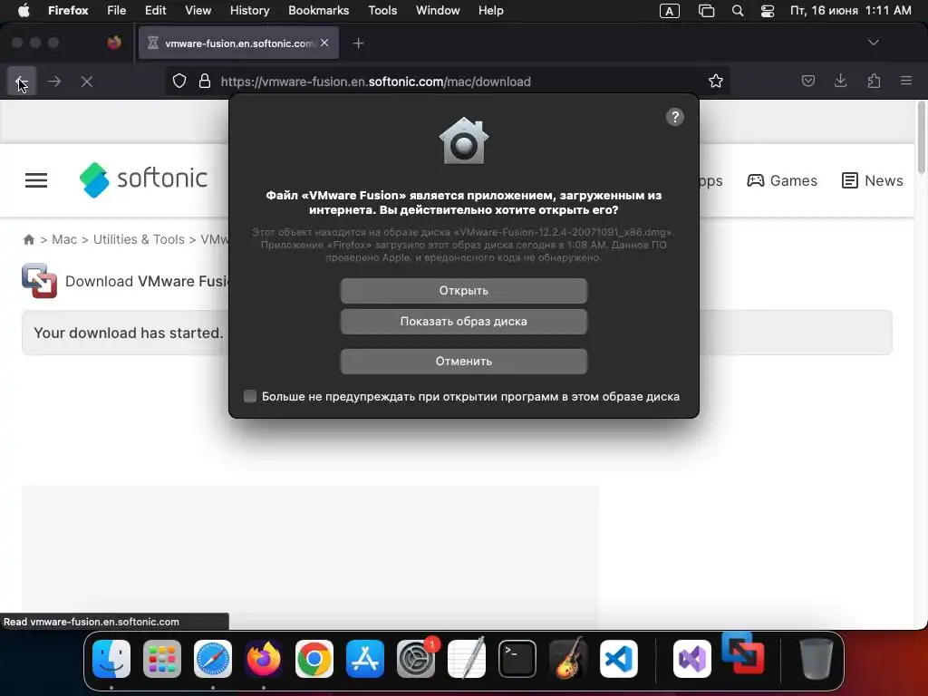Click the date and time in menu bar
This screenshot has width=928, height=696.
(x=850, y=11)
